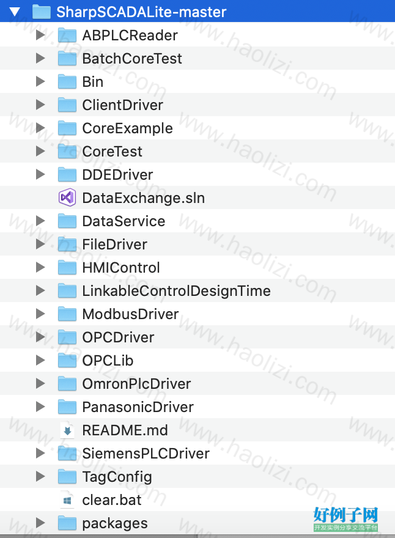Image resolution: width=395 pixels, height=538 pixels.
Task: Select the LinkableControlDesignTime label
Action: coord(176,291)
